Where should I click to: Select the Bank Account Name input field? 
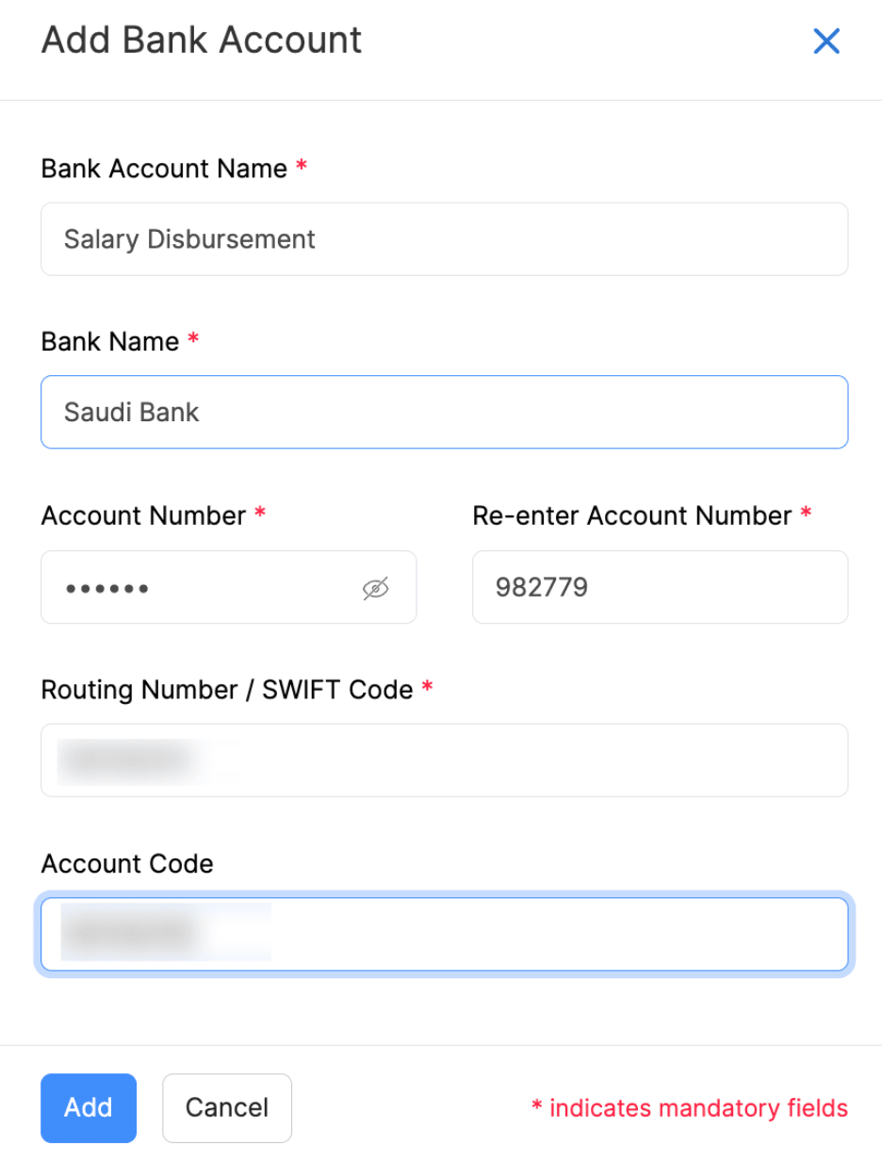pos(443,238)
